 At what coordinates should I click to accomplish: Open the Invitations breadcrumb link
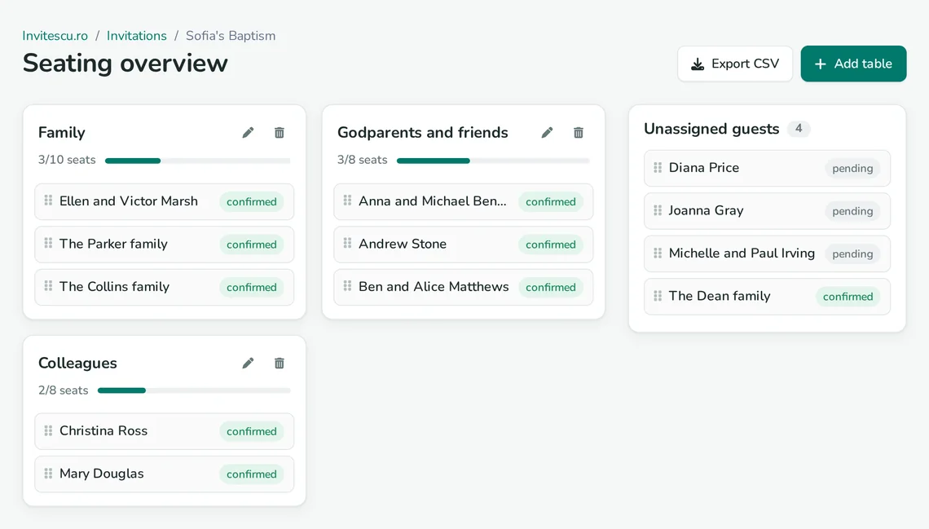pyautogui.click(x=137, y=36)
